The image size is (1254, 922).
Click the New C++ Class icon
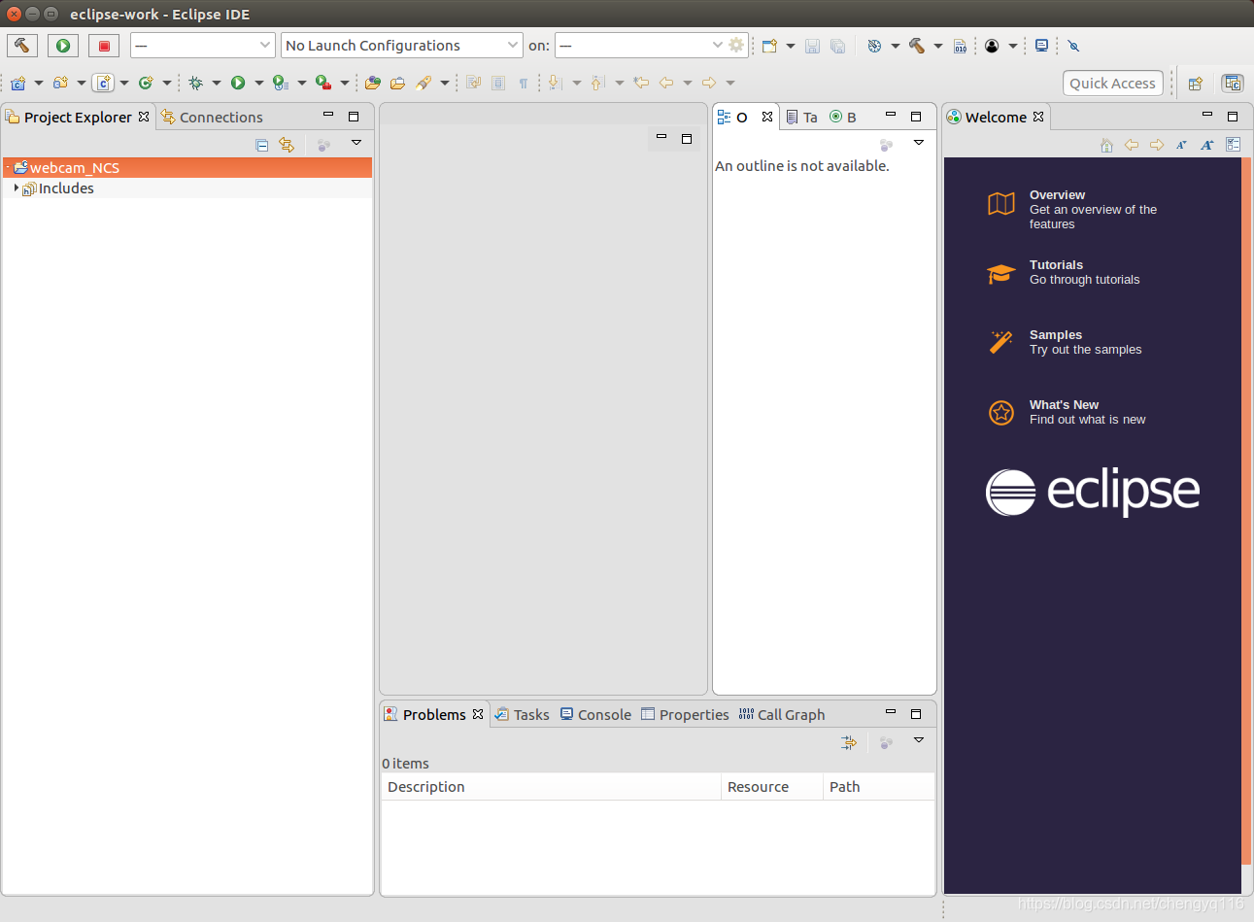click(146, 83)
